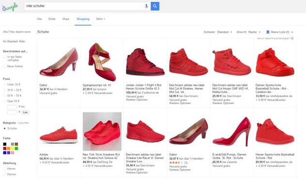
Task: Pick the green color swatch
Action: click(16, 149)
